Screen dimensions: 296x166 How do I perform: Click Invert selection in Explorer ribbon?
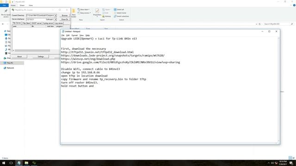[x=121, y=16]
